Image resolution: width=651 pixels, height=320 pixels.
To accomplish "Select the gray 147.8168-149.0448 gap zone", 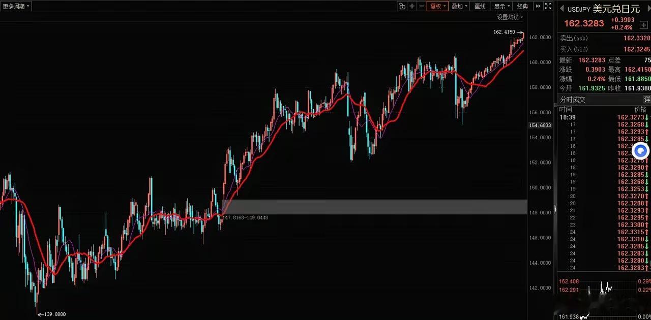I will (374, 207).
